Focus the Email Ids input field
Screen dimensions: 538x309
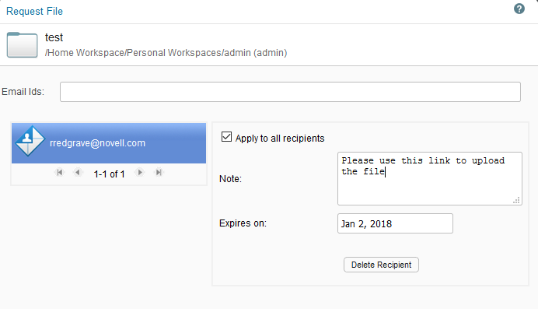[290, 92]
